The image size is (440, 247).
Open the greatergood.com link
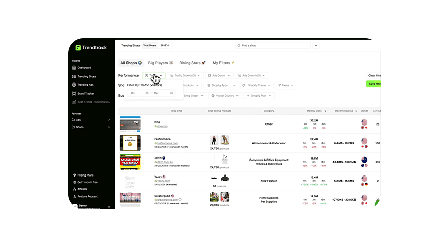(x=167, y=200)
